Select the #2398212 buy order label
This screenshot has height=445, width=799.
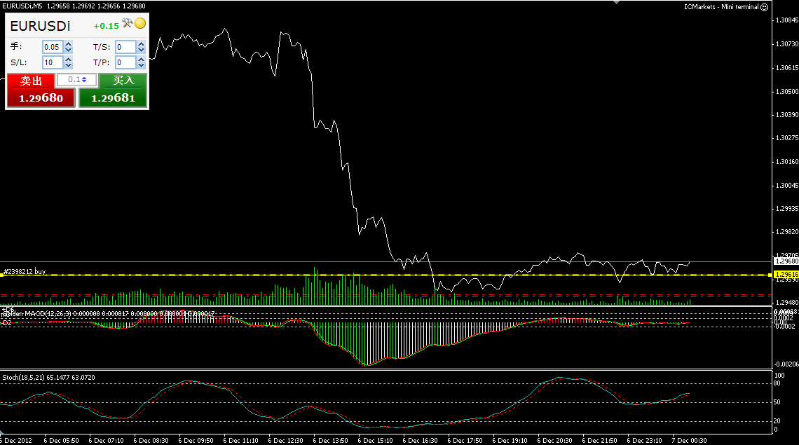point(25,272)
